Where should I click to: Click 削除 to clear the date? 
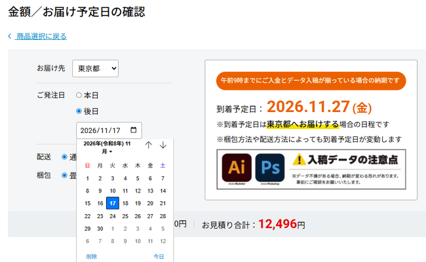92,256
